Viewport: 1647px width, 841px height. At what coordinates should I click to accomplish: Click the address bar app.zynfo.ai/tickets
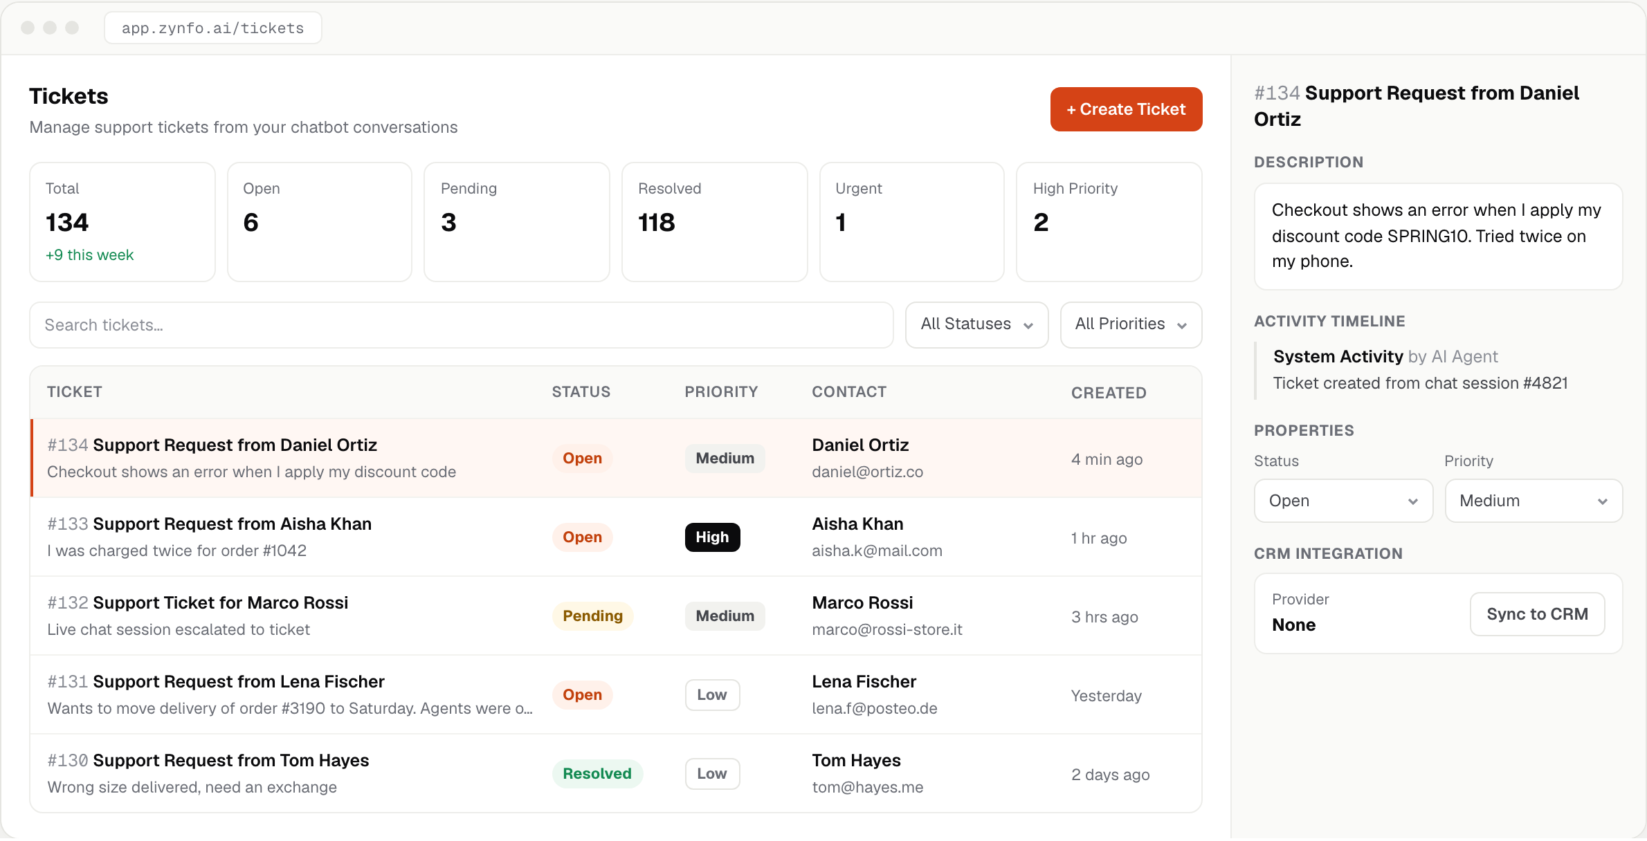(x=213, y=28)
